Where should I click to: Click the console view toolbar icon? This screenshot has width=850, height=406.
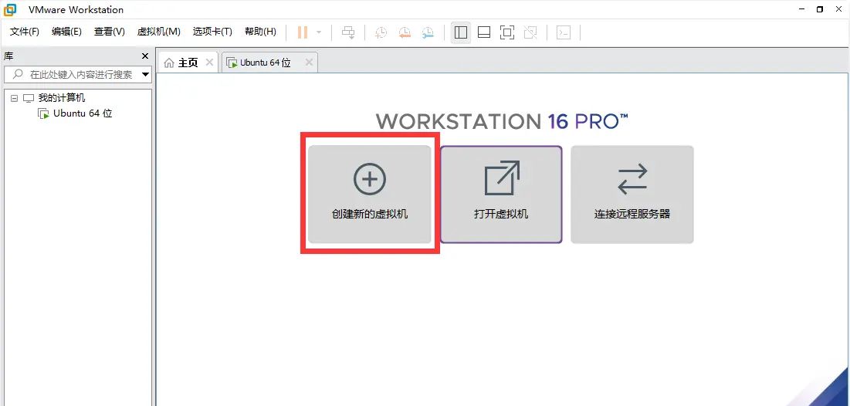tap(564, 32)
